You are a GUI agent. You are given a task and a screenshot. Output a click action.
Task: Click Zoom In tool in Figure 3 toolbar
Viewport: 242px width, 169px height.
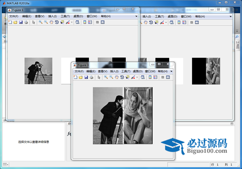point(106,77)
